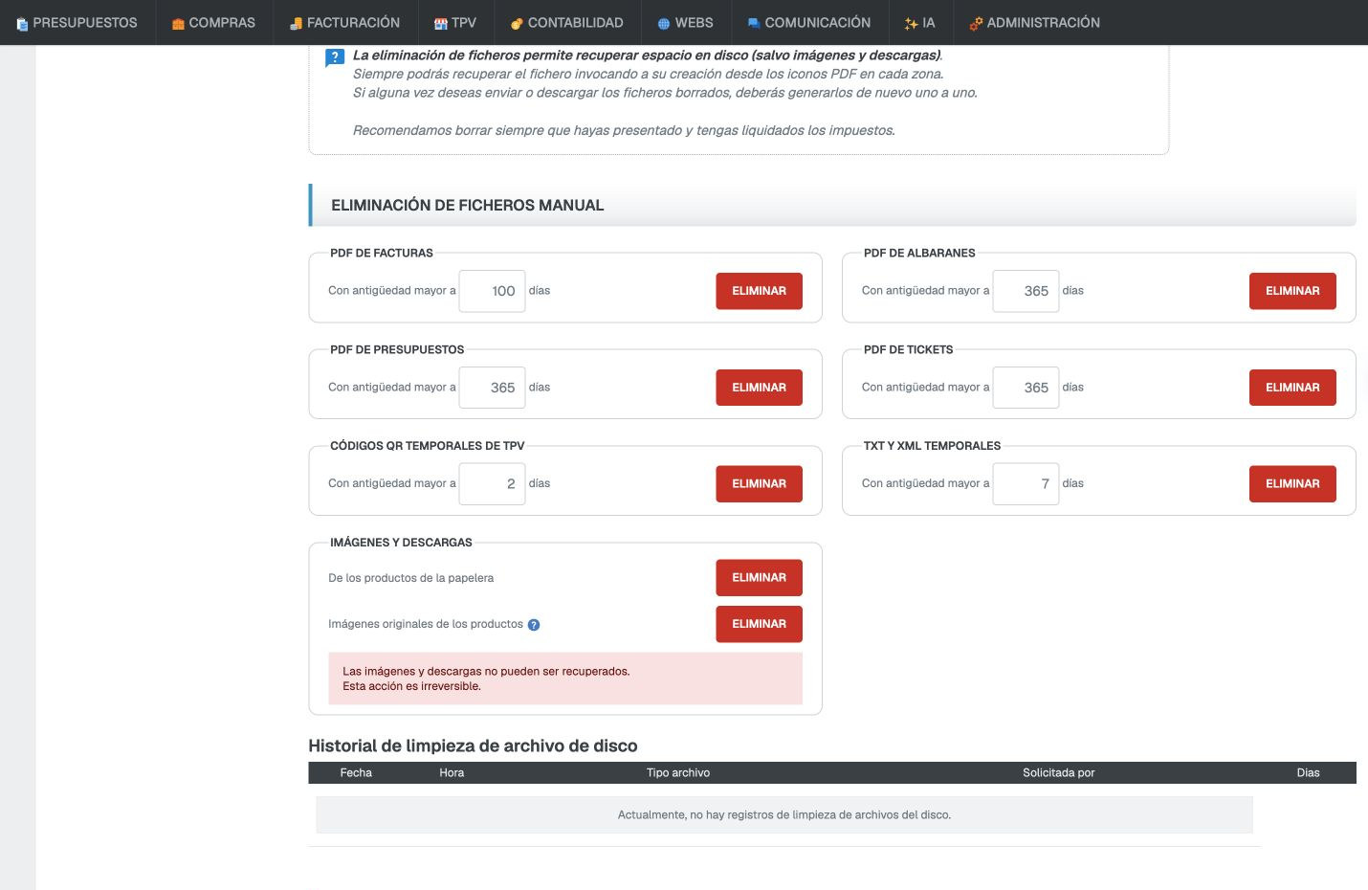1368x890 pixels.
Task: Click the Webs globe icon
Action: (x=664, y=24)
